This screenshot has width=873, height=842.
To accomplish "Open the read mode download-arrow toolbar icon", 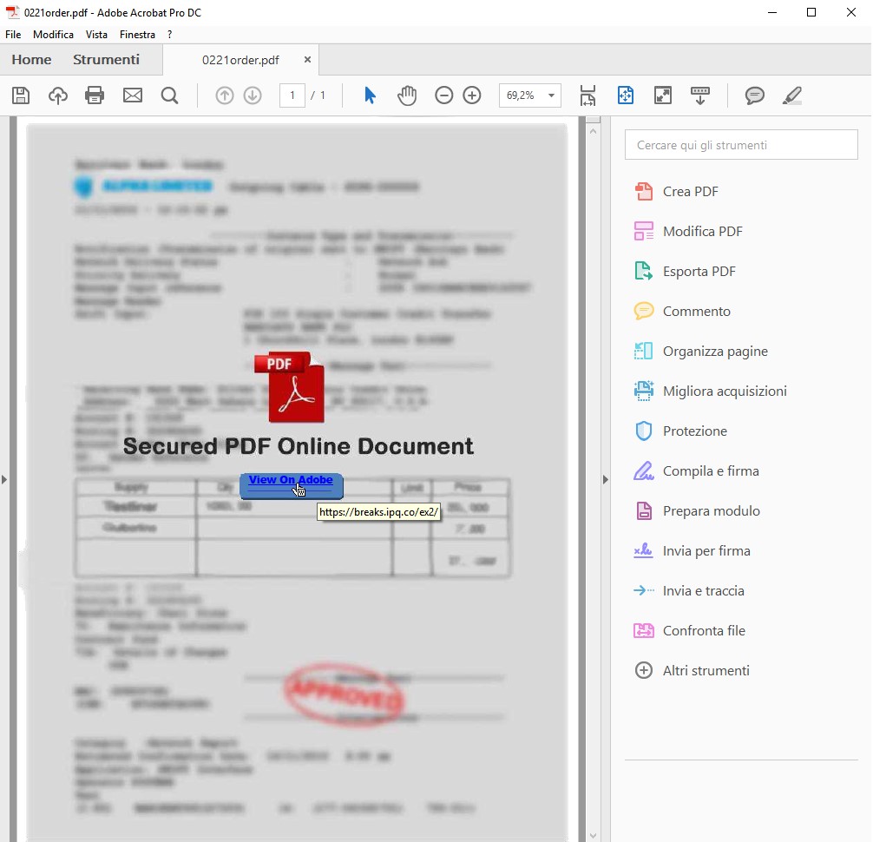I will [699, 95].
